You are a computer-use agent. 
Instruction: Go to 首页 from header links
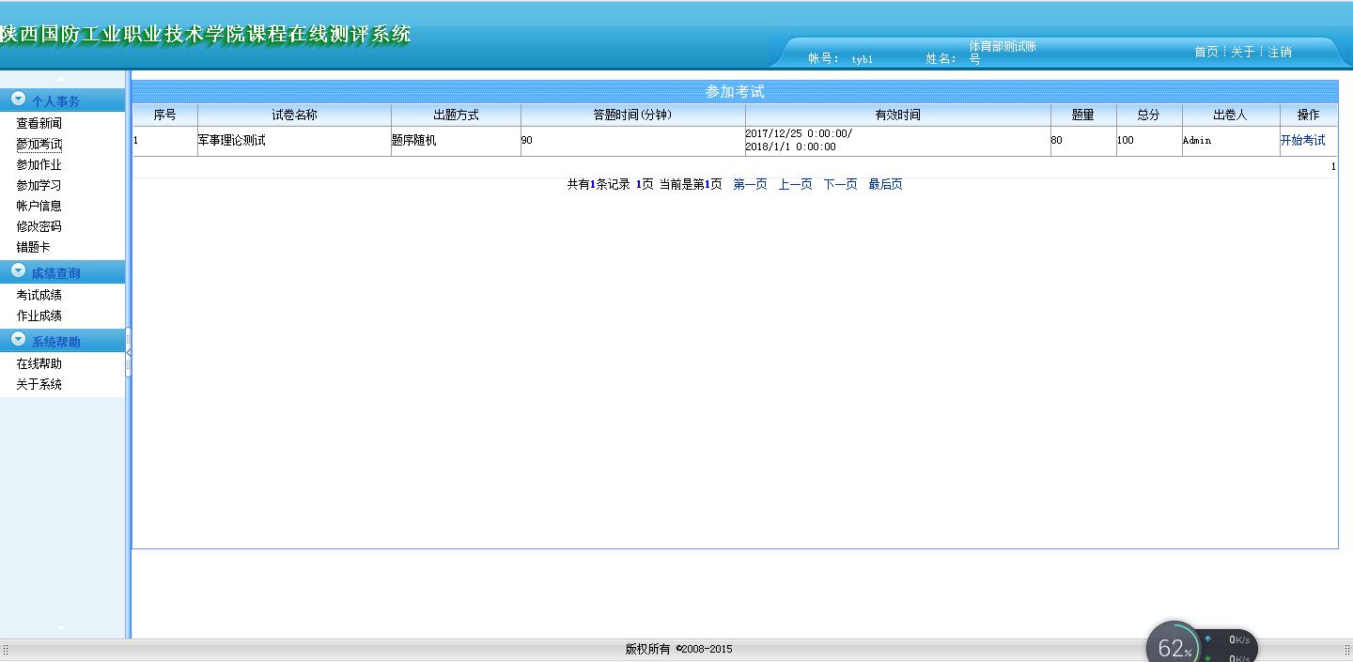click(1206, 53)
